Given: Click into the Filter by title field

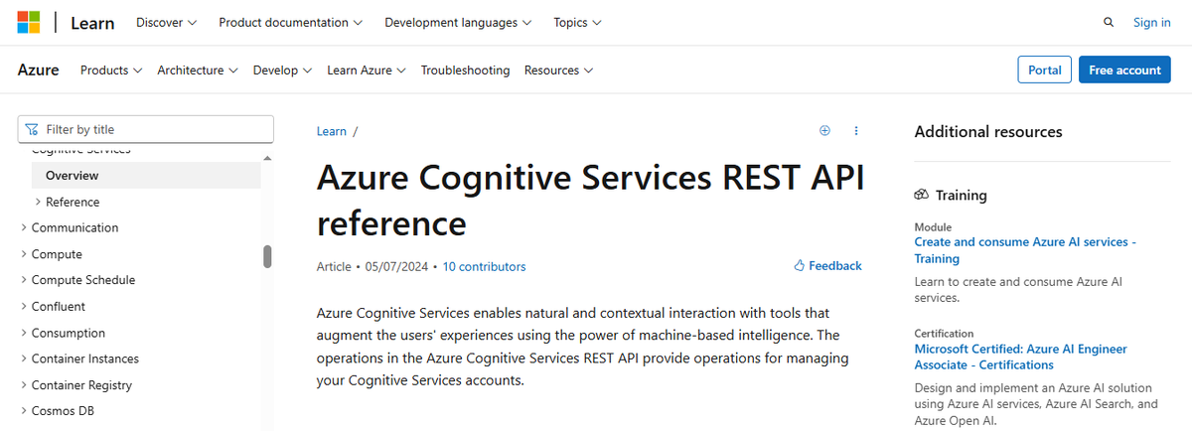Looking at the screenshot, I should pos(145,129).
